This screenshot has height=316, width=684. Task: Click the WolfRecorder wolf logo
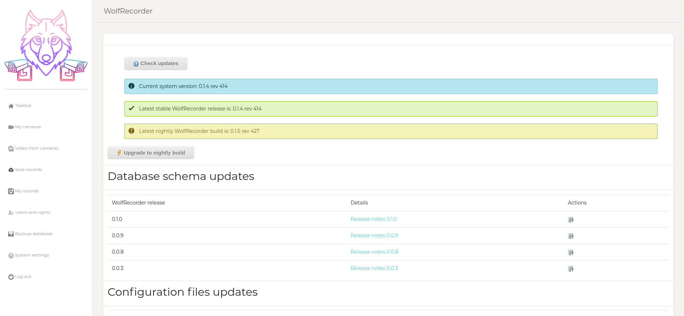click(46, 45)
